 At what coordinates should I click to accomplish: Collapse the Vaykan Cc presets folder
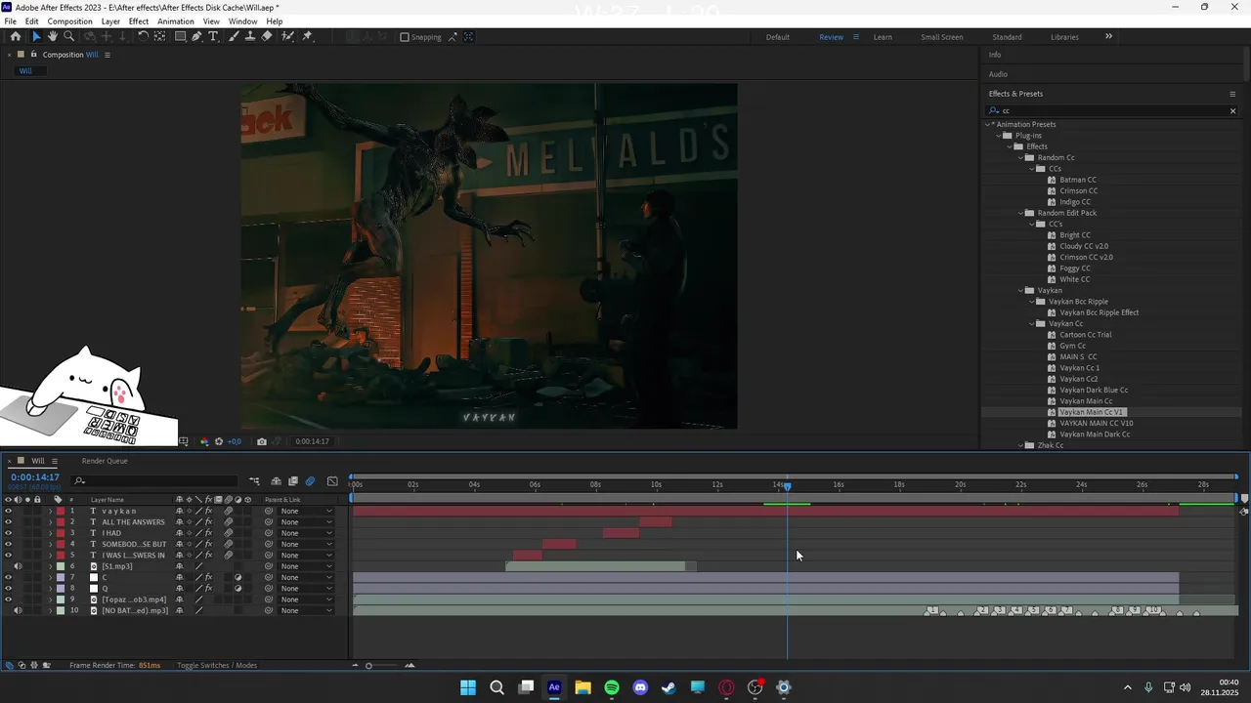(1031, 323)
